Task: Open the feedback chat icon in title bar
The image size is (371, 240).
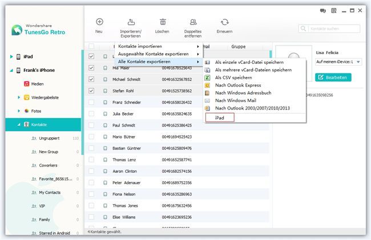Action: tap(322, 11)
